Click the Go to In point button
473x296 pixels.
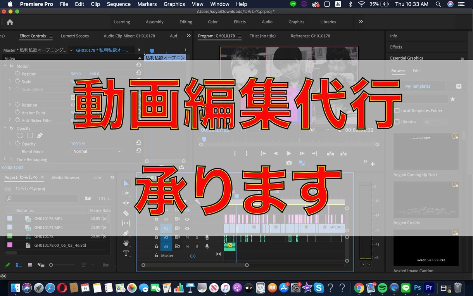(263, 153)
